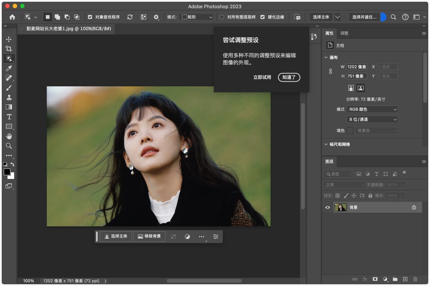This screenshot has height=286, width=430.
Task: Enable 对所有图层取样 checkbox
Action: [x=222, y=17]
